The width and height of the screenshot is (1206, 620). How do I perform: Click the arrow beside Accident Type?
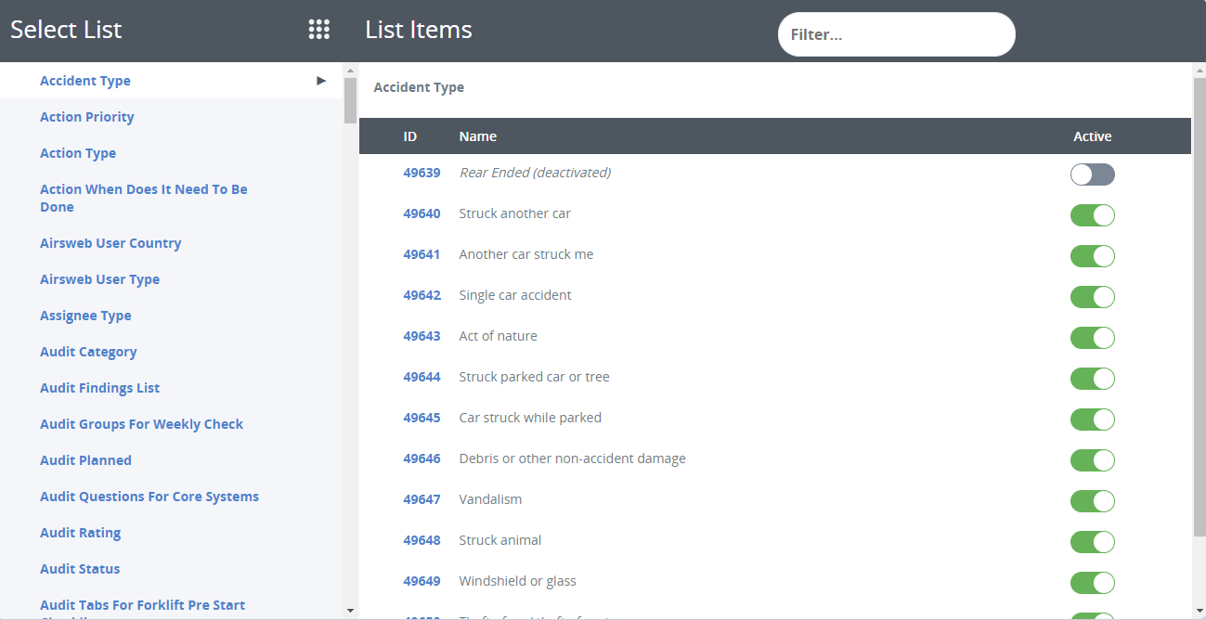click(321, 81)
